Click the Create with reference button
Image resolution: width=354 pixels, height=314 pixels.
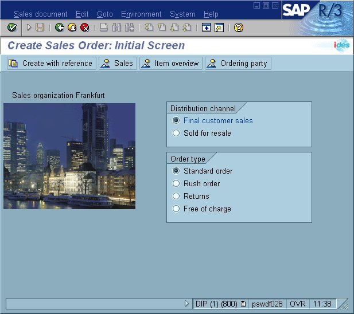coord(51,64)
